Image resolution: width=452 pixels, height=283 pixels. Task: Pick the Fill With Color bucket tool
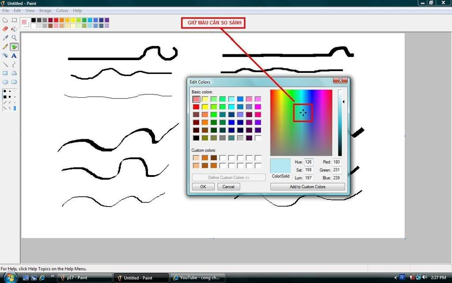(x=14, y=29)
